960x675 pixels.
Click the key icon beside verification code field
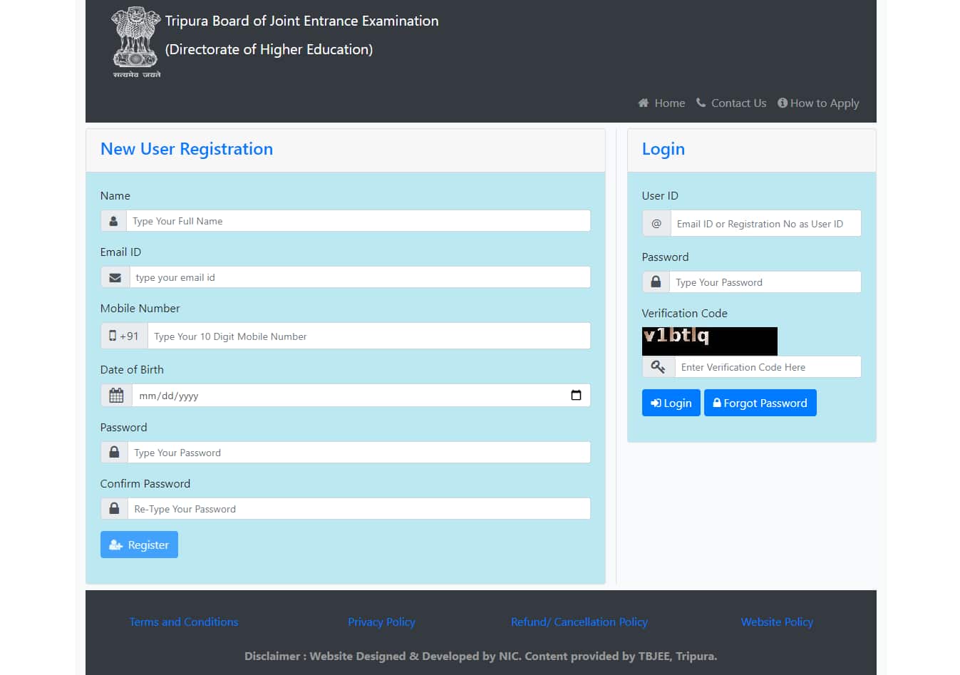[659, 366]
